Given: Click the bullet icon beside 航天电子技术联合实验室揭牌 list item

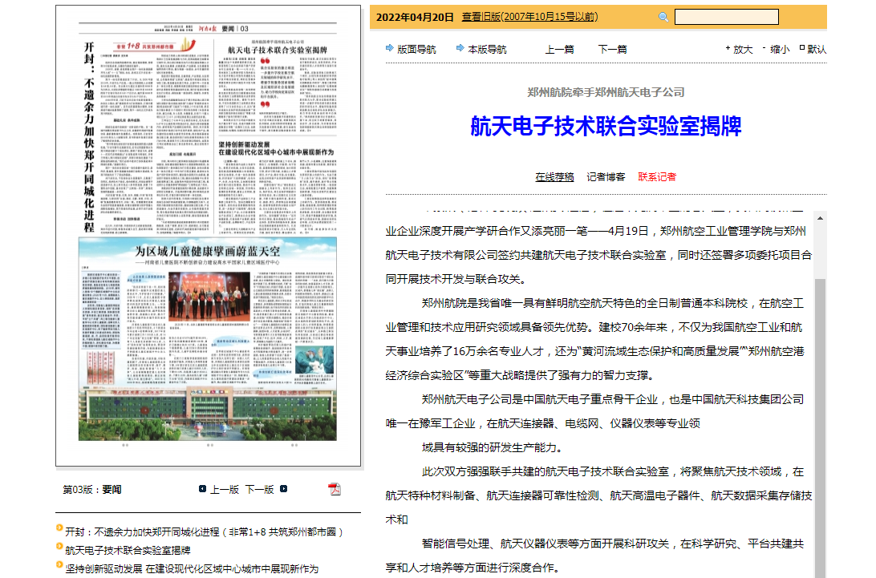Looking at the screenshot, I should (59, 546).
